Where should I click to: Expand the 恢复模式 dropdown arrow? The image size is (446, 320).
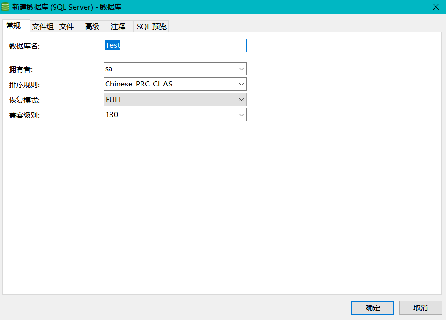(x=241, y=99)
